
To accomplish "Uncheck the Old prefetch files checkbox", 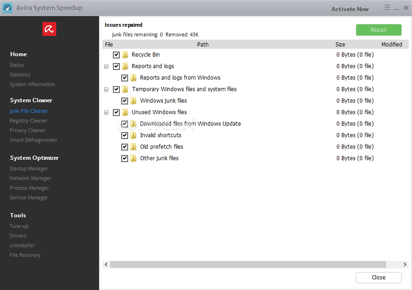I will (124, 147).
